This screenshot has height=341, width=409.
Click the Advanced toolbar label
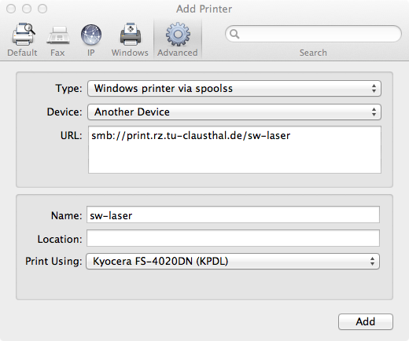pyautogui.click(x=178, y=53)
